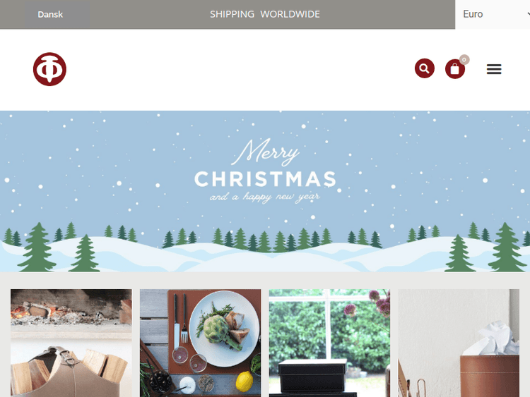Click the lemon in the placemat photo
This screenshot has height=397, width=530.
click(244, 381)
